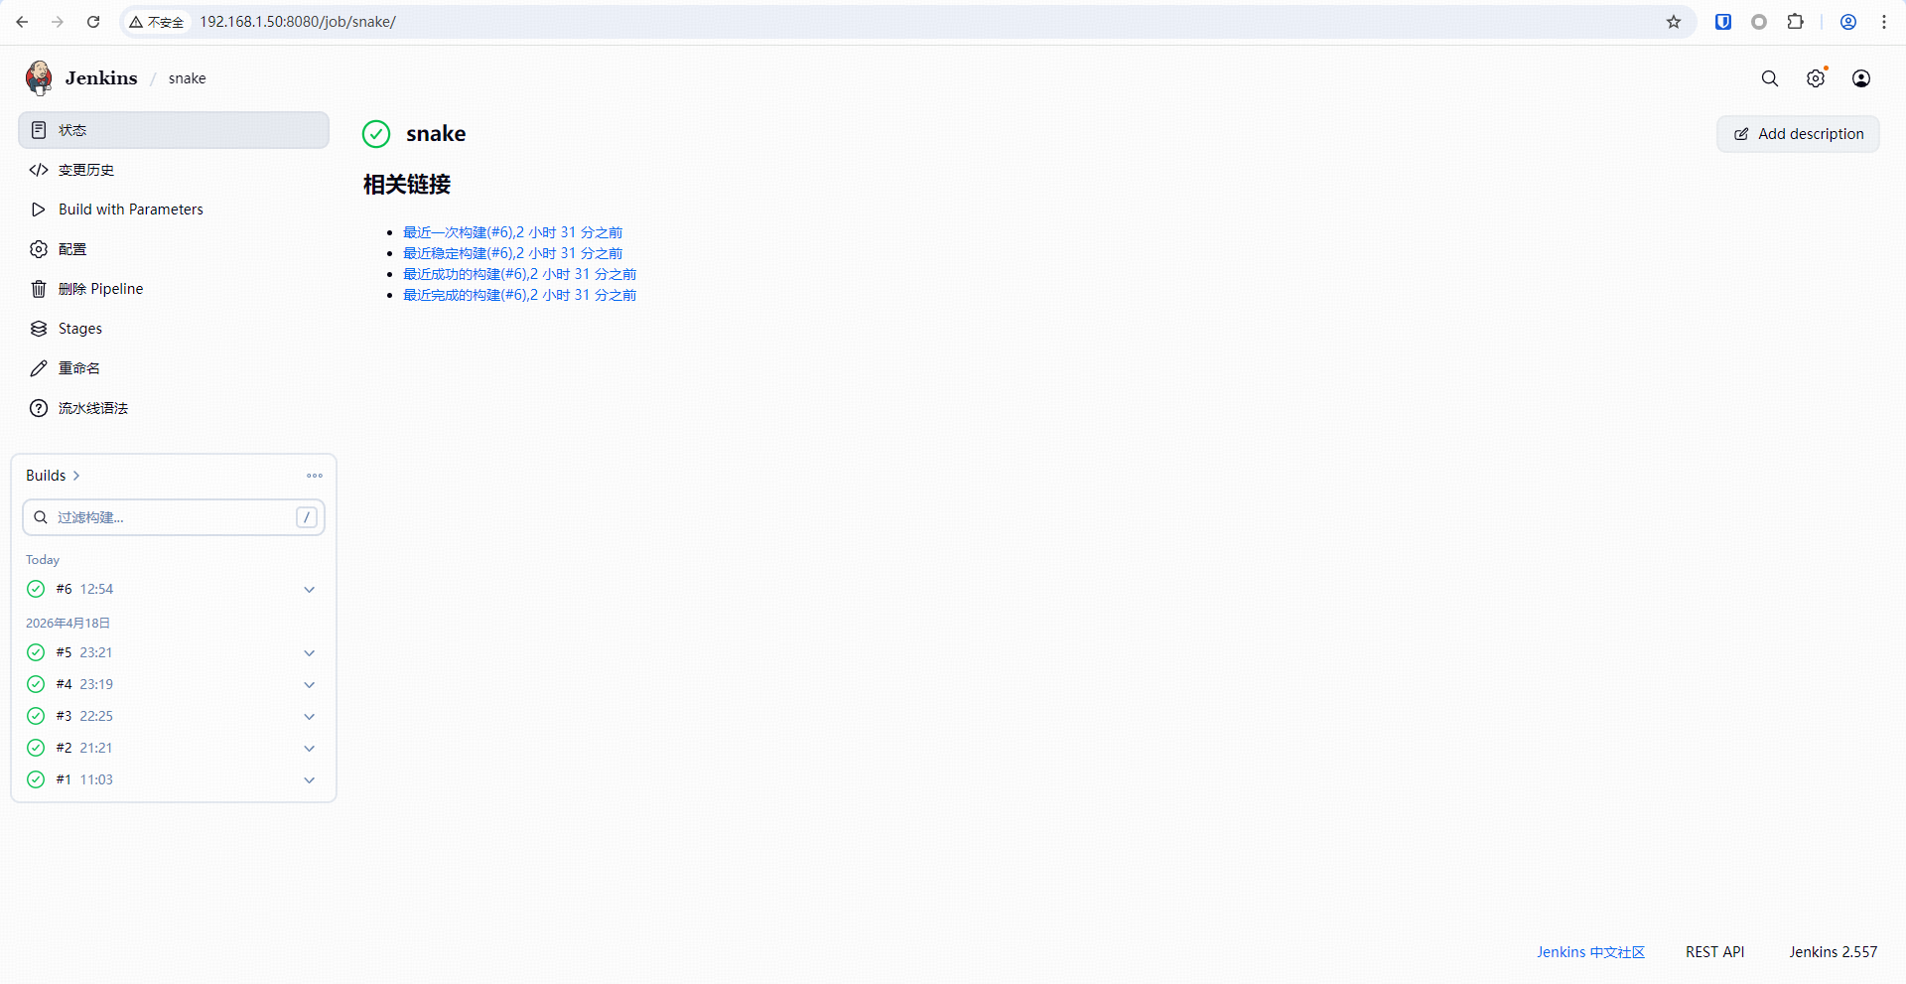1906x984 pixels.
Task: Click the gray circle extension icon in toolbar
Action: pos(1759,22)
